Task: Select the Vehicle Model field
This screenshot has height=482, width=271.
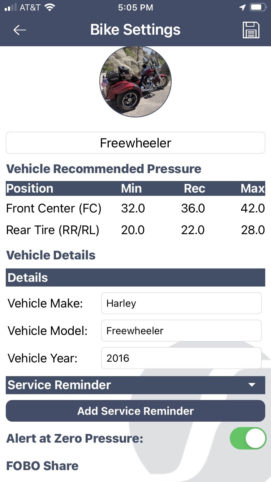Action: [x=181, y=331]
